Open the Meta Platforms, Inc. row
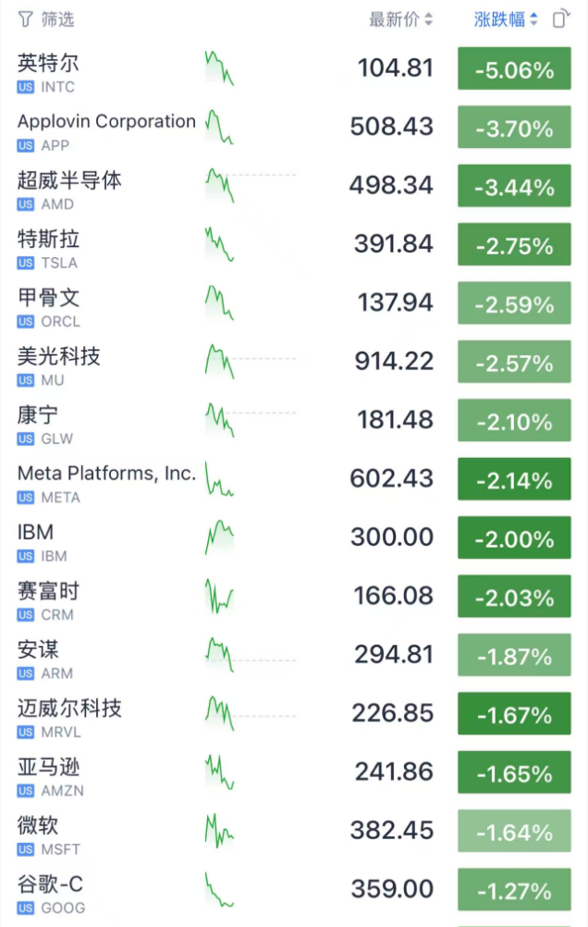588x927 pixels. coord(294,479)
